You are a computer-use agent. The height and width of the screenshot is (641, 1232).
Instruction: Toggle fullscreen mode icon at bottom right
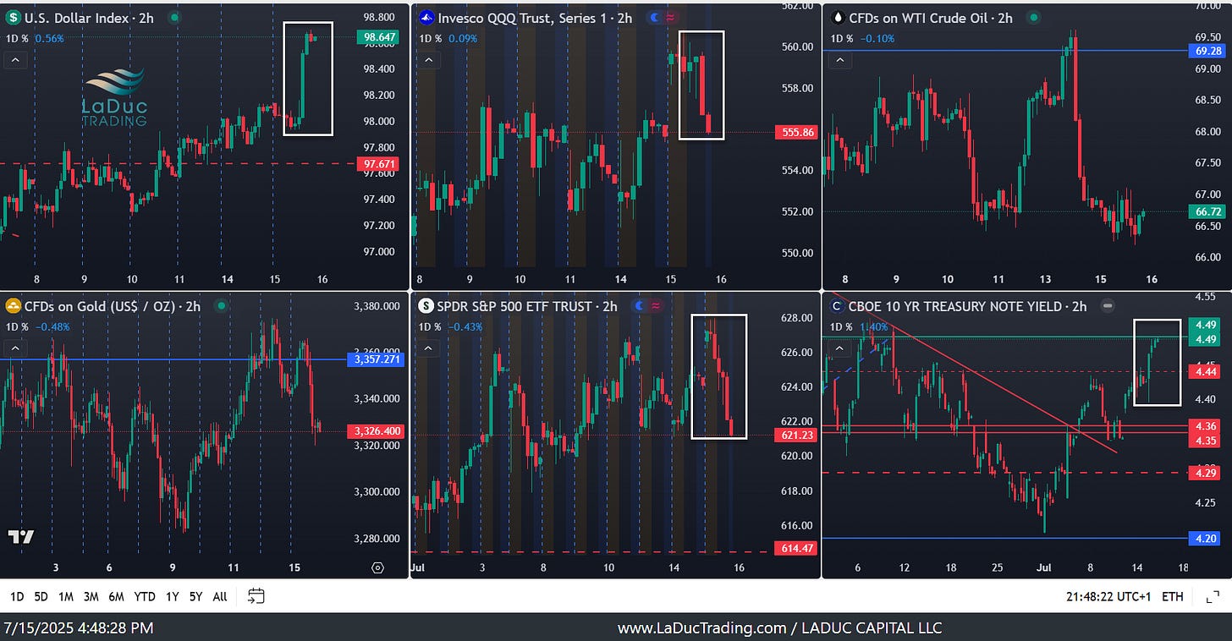click(1212, 597)
